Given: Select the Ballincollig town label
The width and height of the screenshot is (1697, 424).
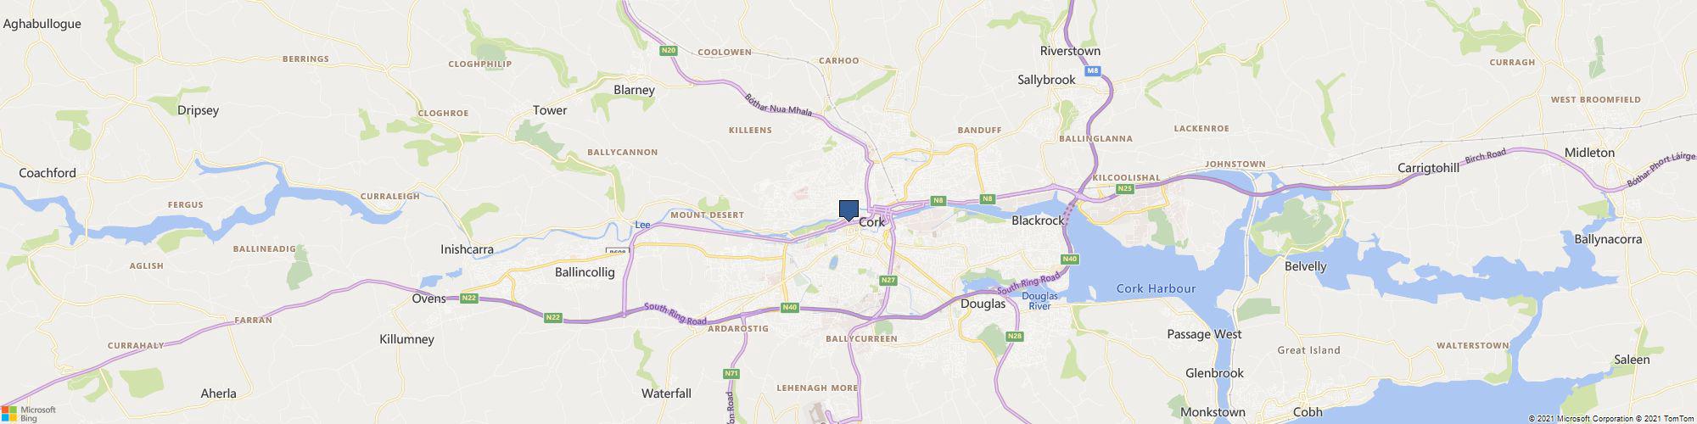Looking at the screenshot, I should point(584,273).
